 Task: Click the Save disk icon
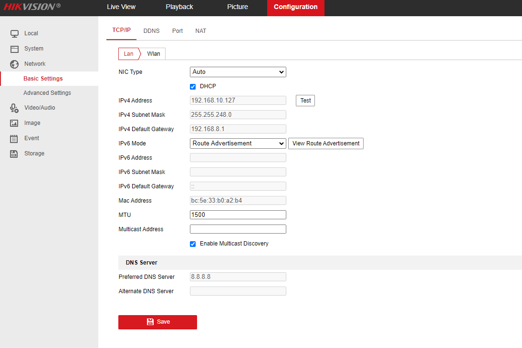(149, 322)
